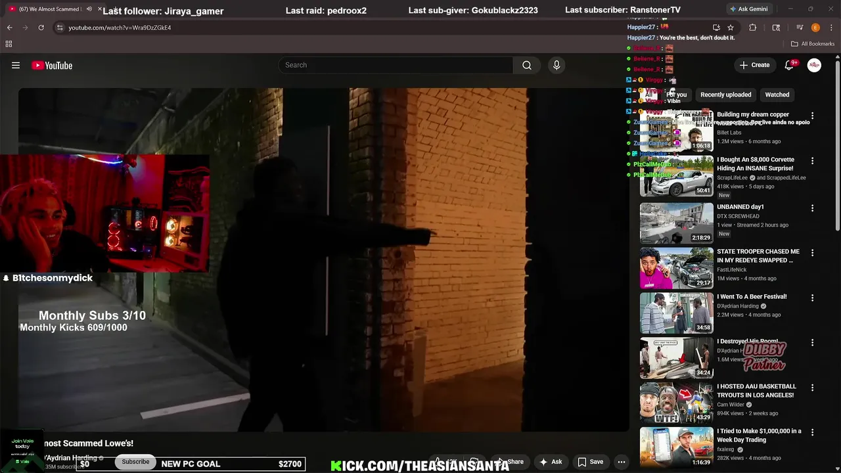Image resolution: width=841 pixels, height=473 pixels.
Task: Mute the tab using the speaker icon
Action: pos(89,9)
